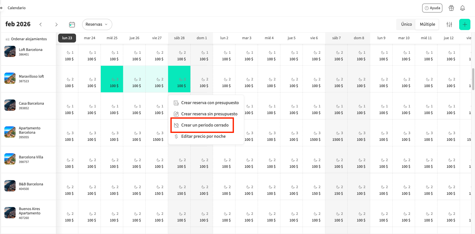The width and height of the screenshot is (475, 234).
Task: Choose Crear reserva sin presupuesto
Action: click(x=209, y=114)
